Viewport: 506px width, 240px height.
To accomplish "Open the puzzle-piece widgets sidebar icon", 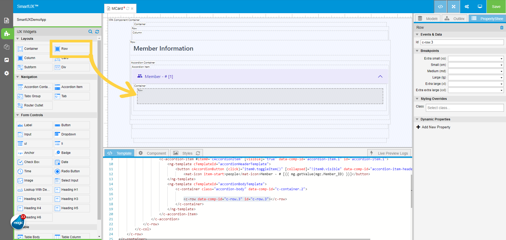I will click(7, 34).
